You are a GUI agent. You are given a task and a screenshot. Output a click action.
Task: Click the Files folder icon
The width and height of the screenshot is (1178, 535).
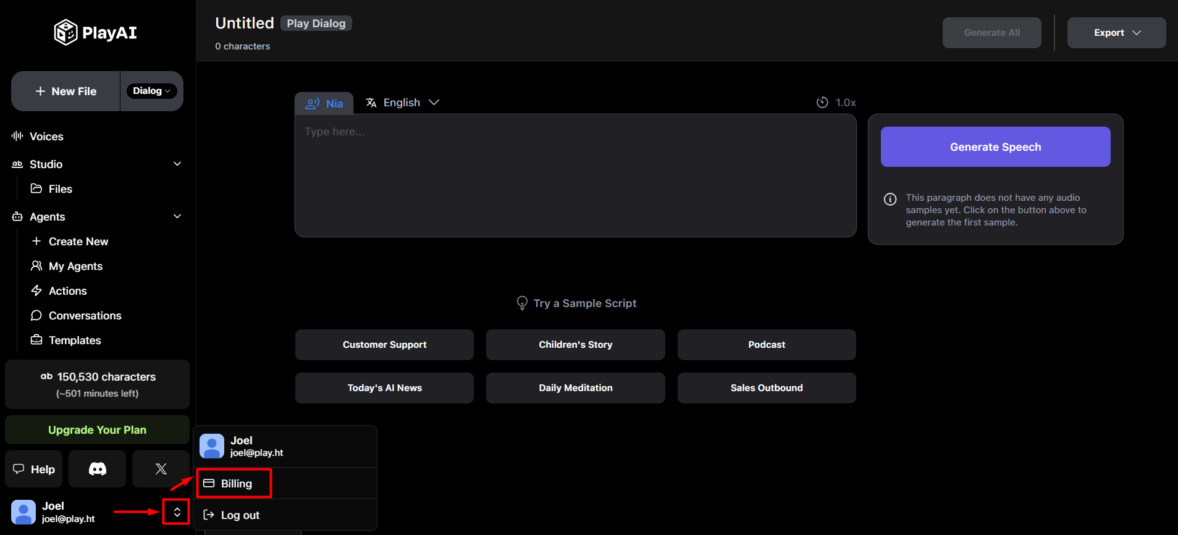[36, 188]
